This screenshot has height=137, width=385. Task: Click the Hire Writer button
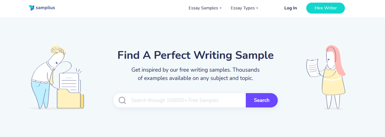(325, 8)
